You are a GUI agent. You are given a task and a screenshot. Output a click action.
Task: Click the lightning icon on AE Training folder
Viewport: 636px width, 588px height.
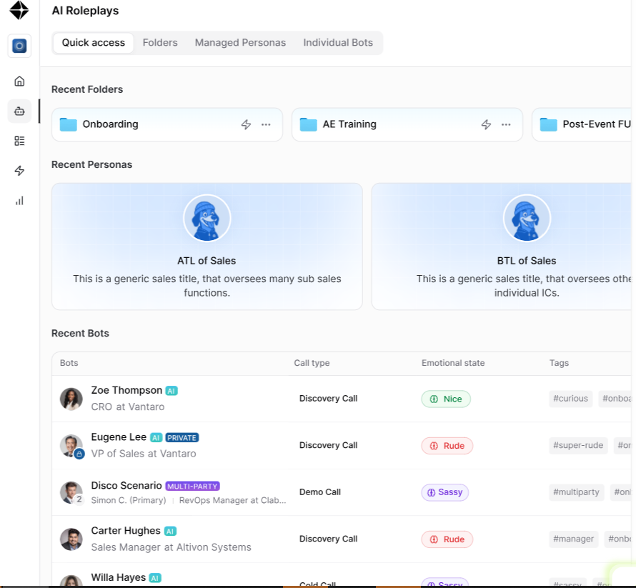[486, 124]
